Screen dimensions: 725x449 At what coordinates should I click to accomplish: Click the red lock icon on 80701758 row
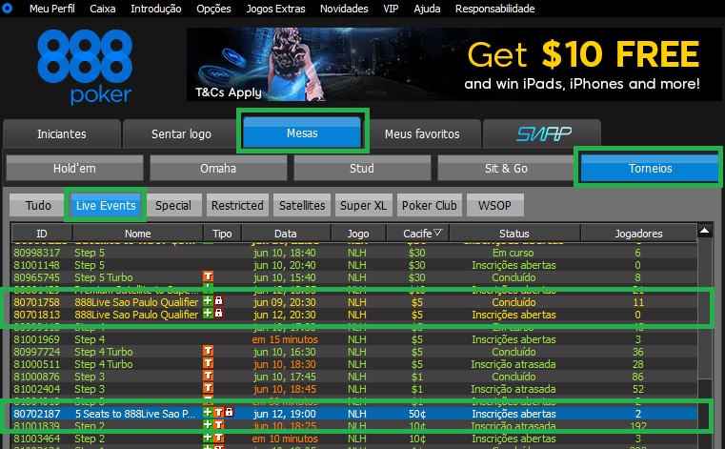point(219,301)
